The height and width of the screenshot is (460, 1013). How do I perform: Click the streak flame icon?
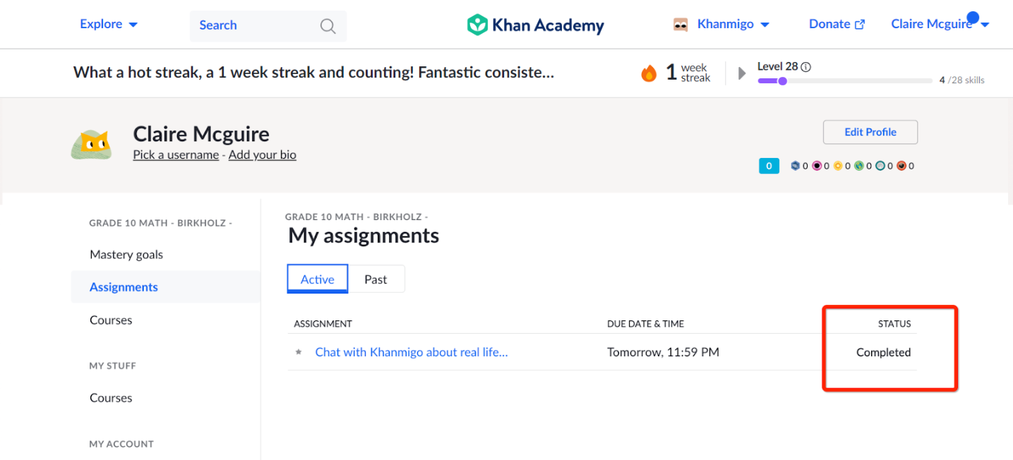649,73
